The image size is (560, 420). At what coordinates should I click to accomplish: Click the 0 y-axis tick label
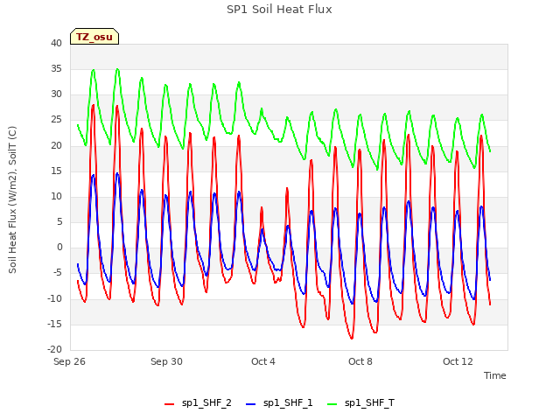point(59,248)
